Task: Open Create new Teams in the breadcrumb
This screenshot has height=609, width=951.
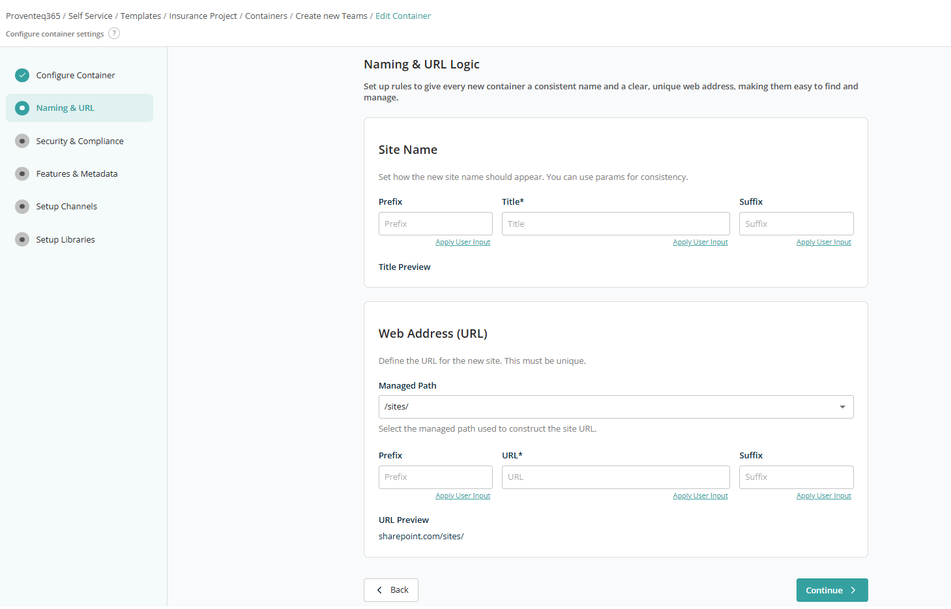Action: point(332,16)
